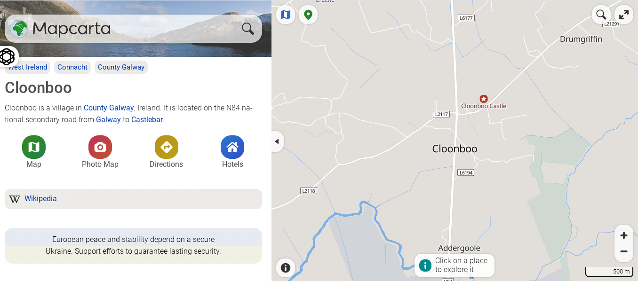Click the Mapcarta header search magnifier

click(x=248, y=29)
